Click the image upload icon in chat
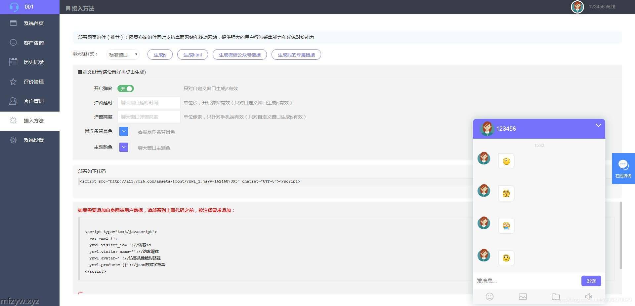 point(523,296)
